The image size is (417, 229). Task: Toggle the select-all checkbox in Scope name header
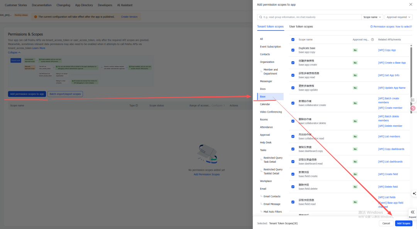[293, 40]
